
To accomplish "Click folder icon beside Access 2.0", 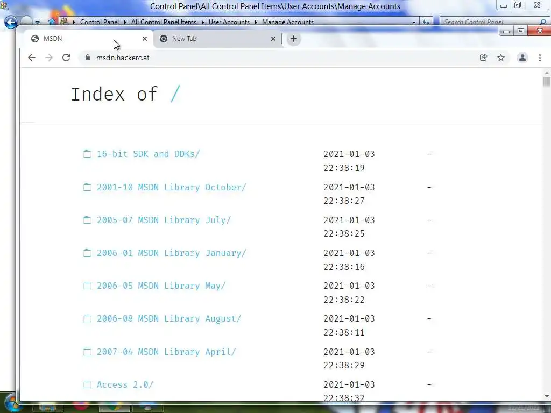I will (87, 384).
